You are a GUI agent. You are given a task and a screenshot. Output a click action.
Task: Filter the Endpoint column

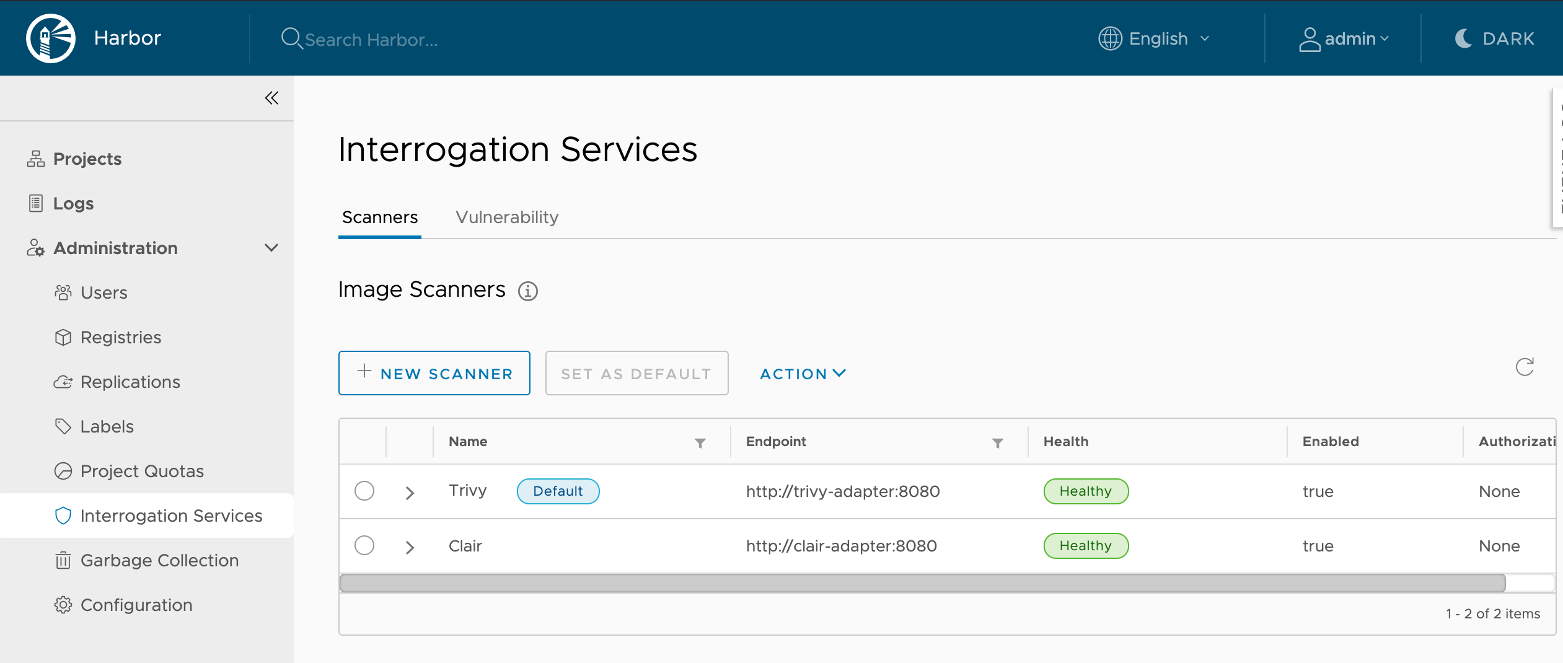tap(998, 442)
